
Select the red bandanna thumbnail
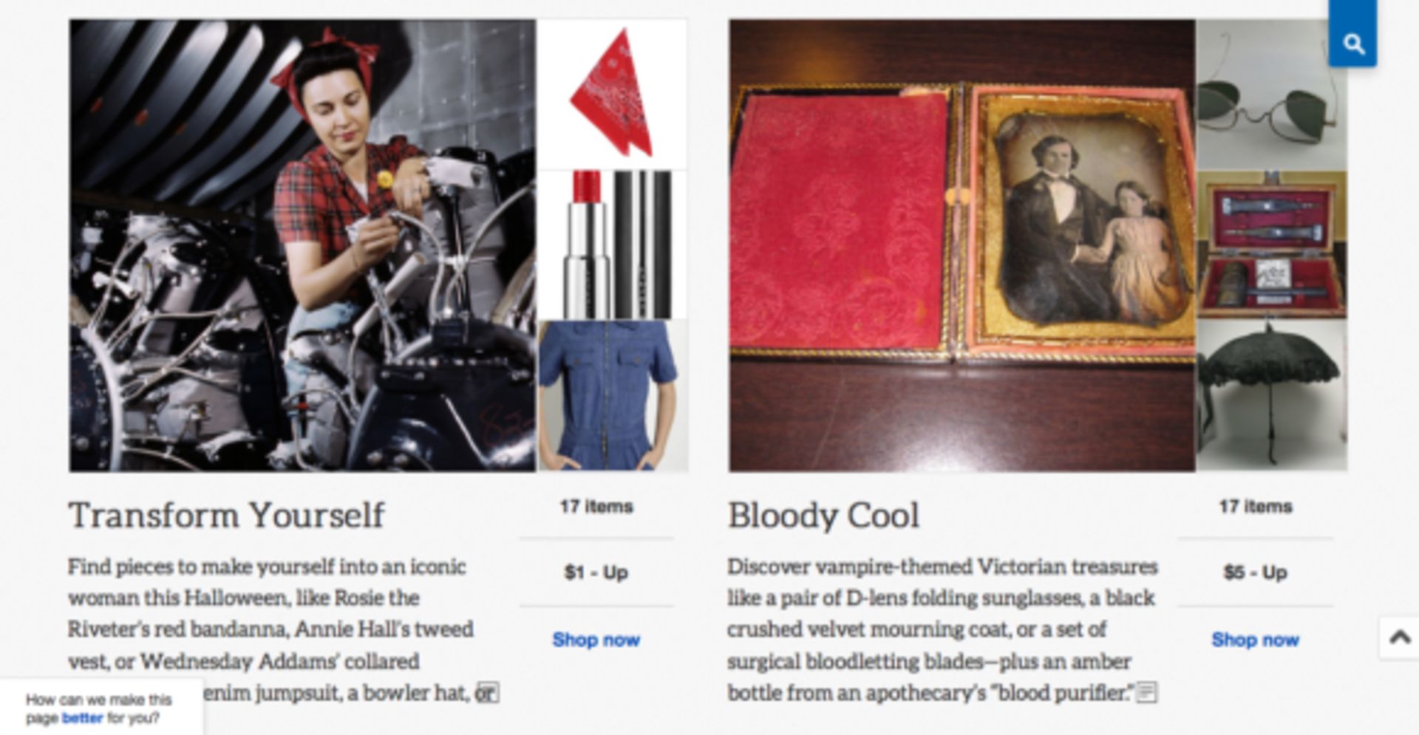612,94
